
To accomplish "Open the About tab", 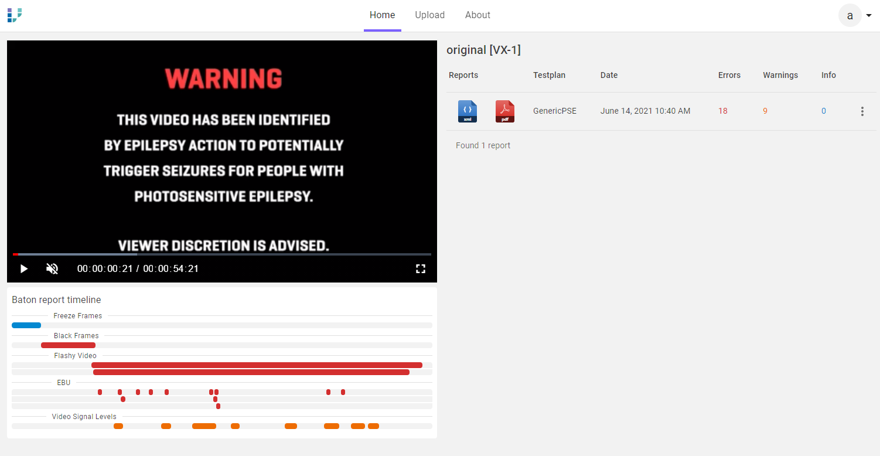I will [477, 15].
